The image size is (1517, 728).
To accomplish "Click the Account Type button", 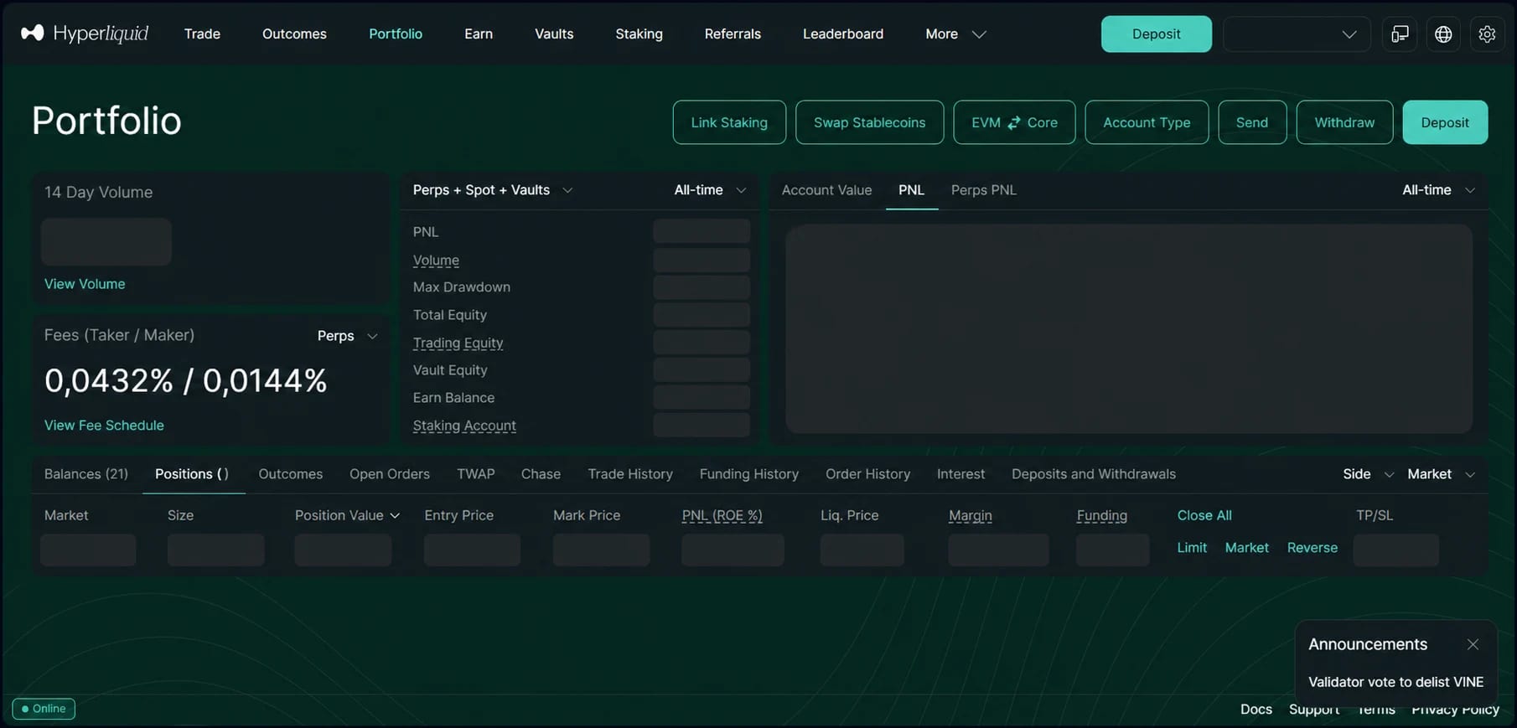I will click(1147, 122).
